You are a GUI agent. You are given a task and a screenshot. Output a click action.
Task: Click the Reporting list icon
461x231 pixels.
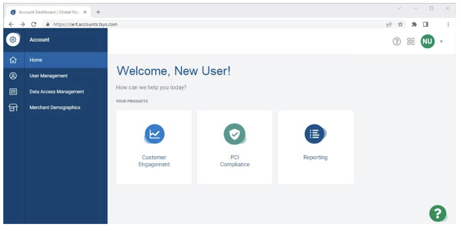point(315,134)
